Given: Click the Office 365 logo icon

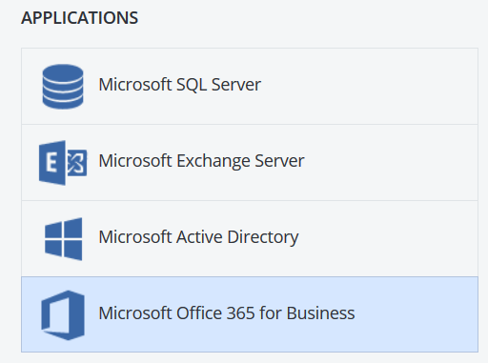Looking at the screenshot, I should click(x=63, y=315).
